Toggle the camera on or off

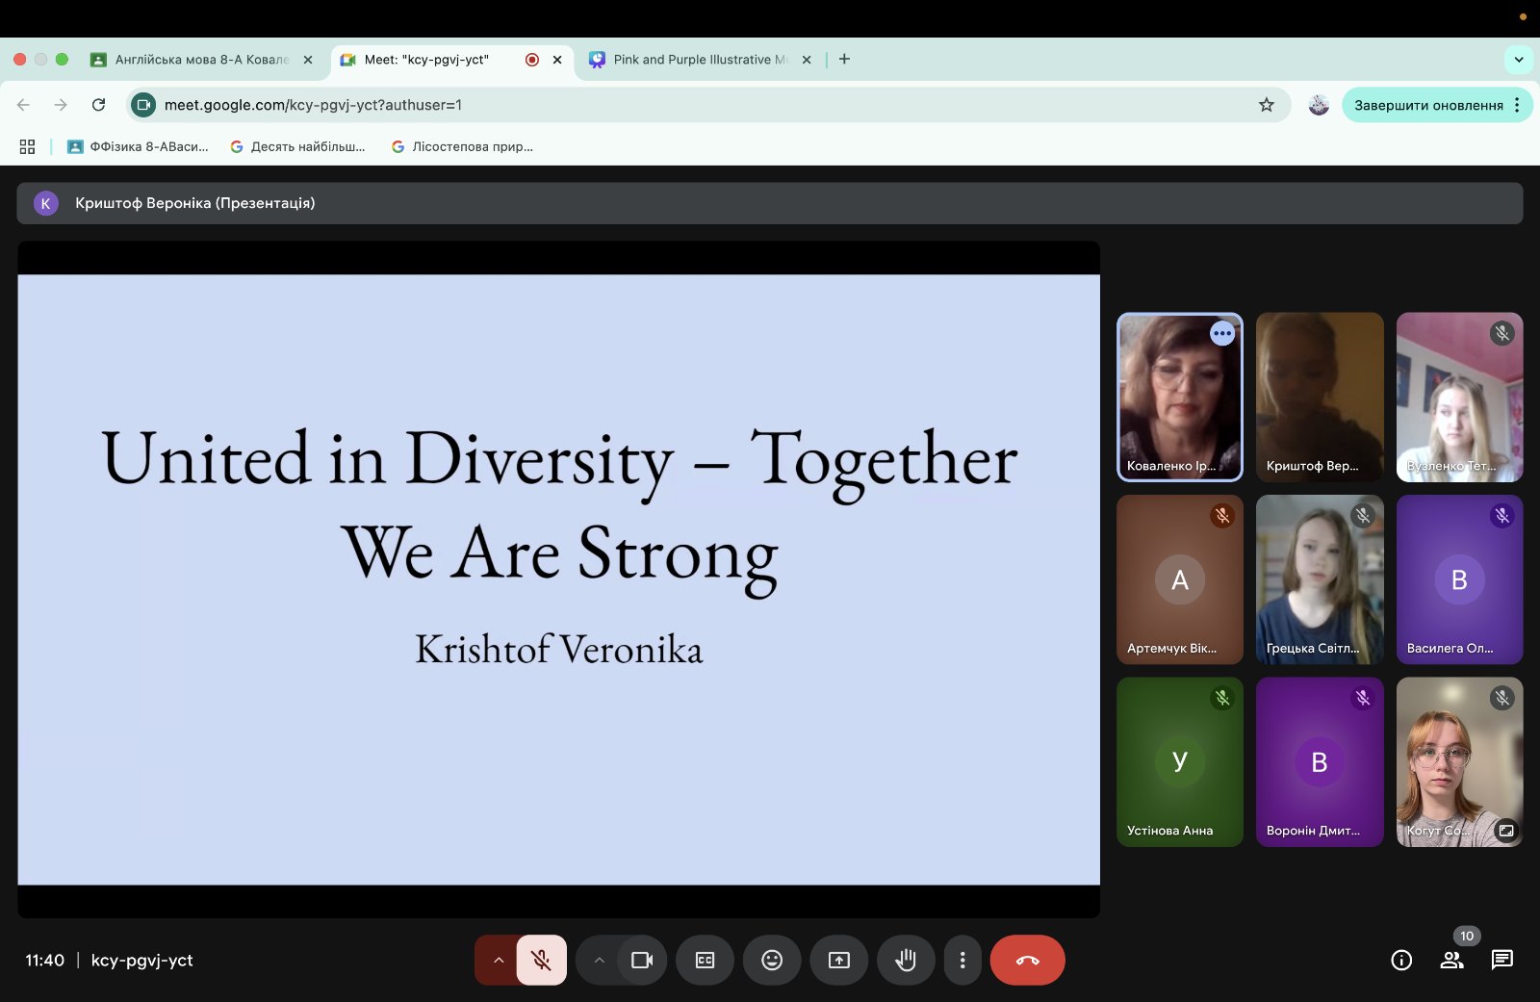pyautogui.click(x=642, y=960)
